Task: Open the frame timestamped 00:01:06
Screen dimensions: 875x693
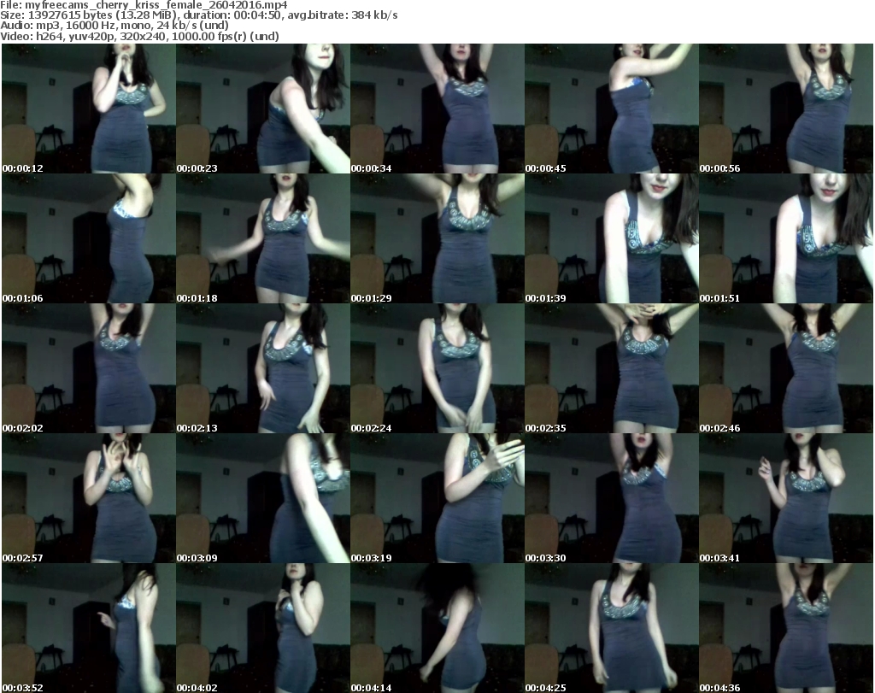Action: (89, 238)
